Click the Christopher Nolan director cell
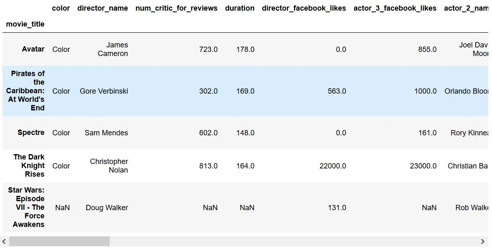This screenshot has height=249, width=492. pos(109,166)
